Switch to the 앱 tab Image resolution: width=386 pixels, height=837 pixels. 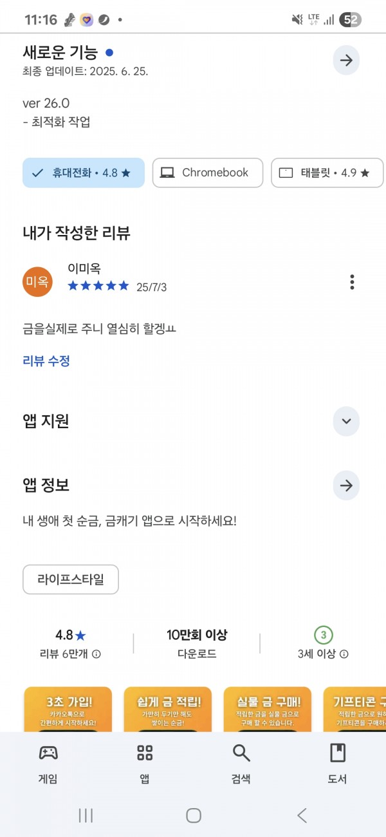[x=145, y=764]
